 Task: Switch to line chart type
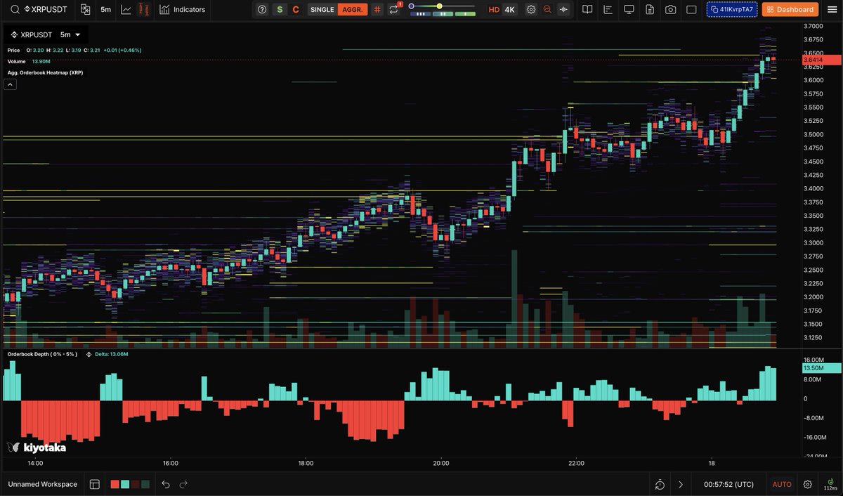pyautogui.click(x=126, y=10)
